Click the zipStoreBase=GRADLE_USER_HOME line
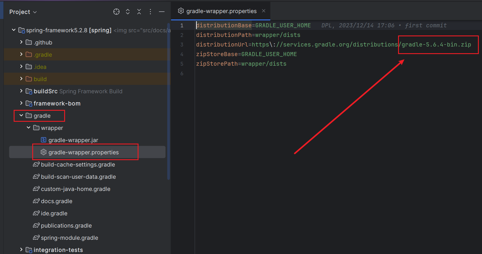The height and width of the screenshot is (254, 482). point(246,54)
